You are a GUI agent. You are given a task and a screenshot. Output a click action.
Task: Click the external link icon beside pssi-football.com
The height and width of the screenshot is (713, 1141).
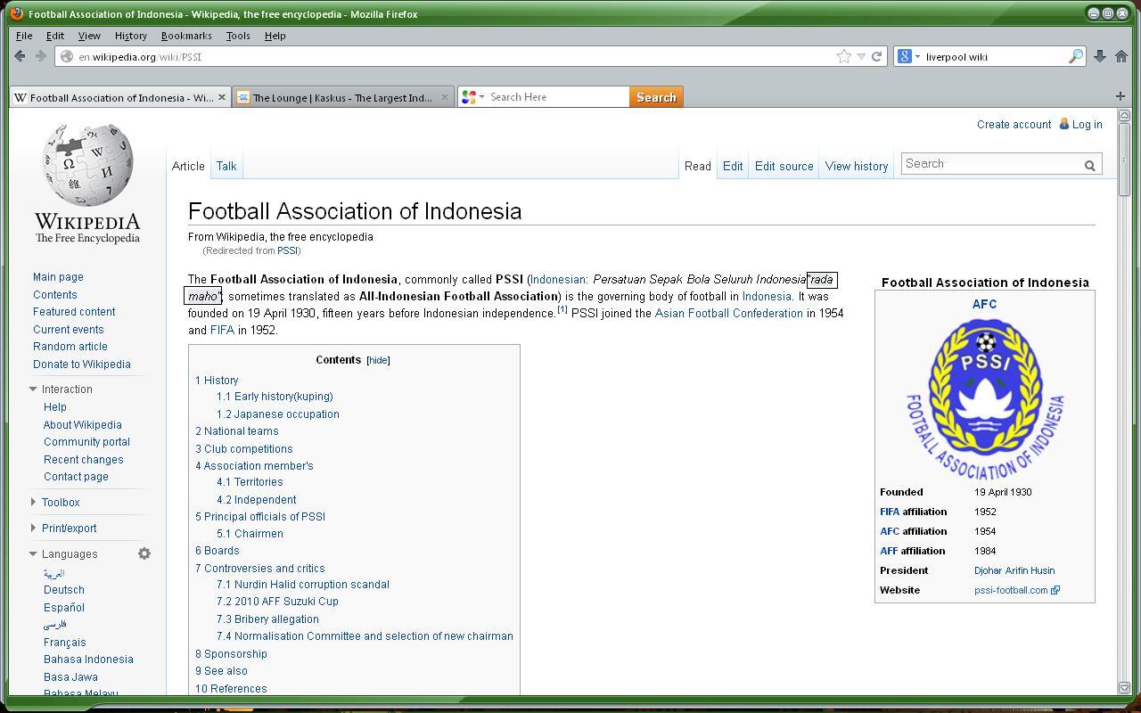pos(1055,590)
